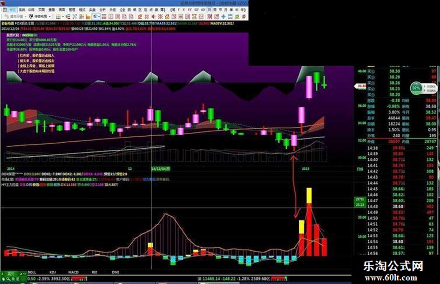
Task: Open the dropdown arrow beside 权 button
Action: 99,17
